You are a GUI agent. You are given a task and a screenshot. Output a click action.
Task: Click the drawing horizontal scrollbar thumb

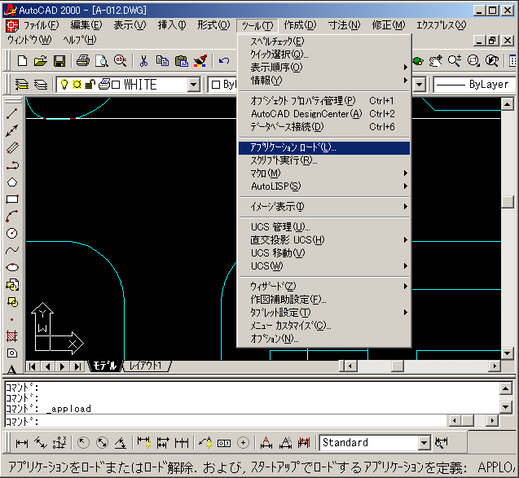398,366
